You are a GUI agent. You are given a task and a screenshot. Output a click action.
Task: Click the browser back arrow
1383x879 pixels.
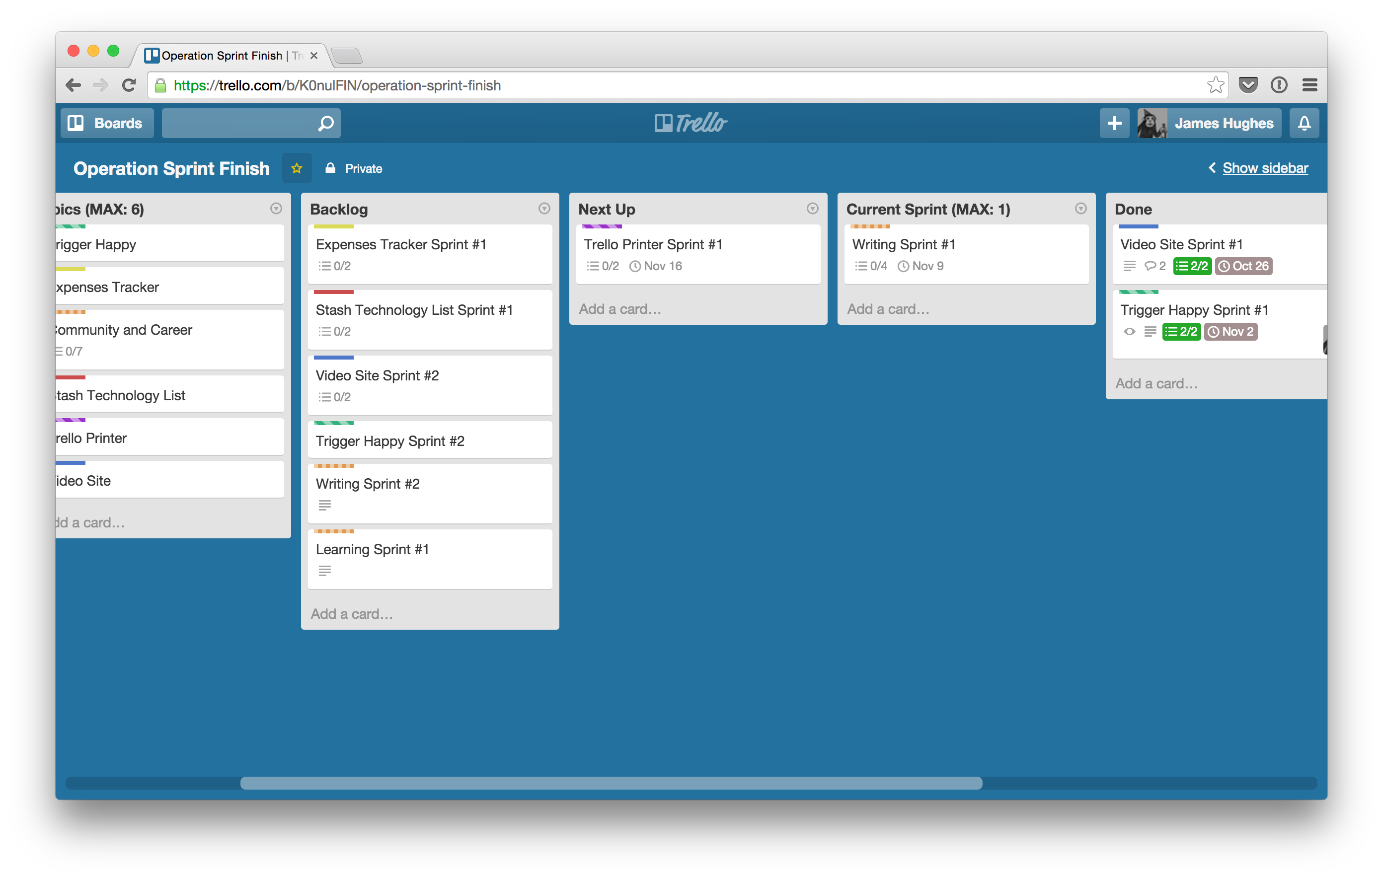[73, 85]
